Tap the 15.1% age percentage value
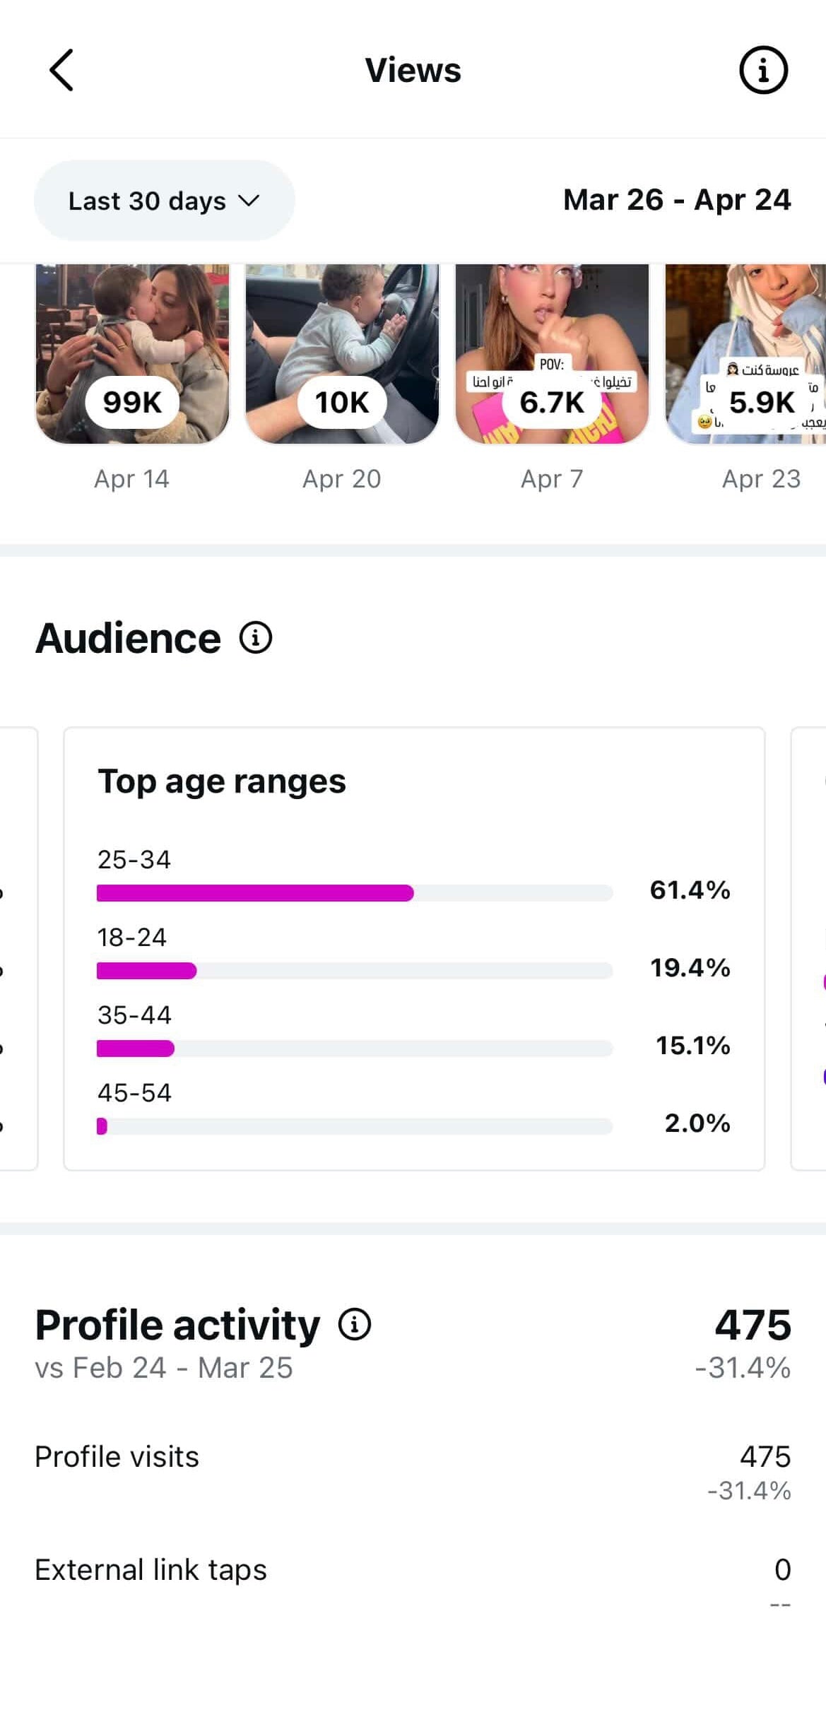 click(692, 1045)
